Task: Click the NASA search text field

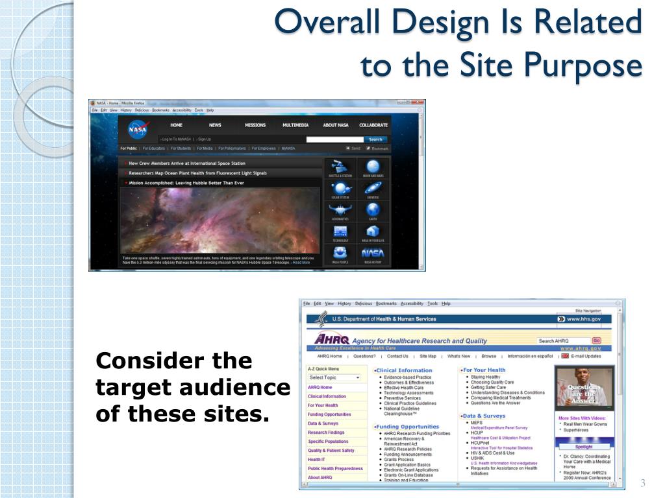Action: pyautogui.click(x=335, y=139)
